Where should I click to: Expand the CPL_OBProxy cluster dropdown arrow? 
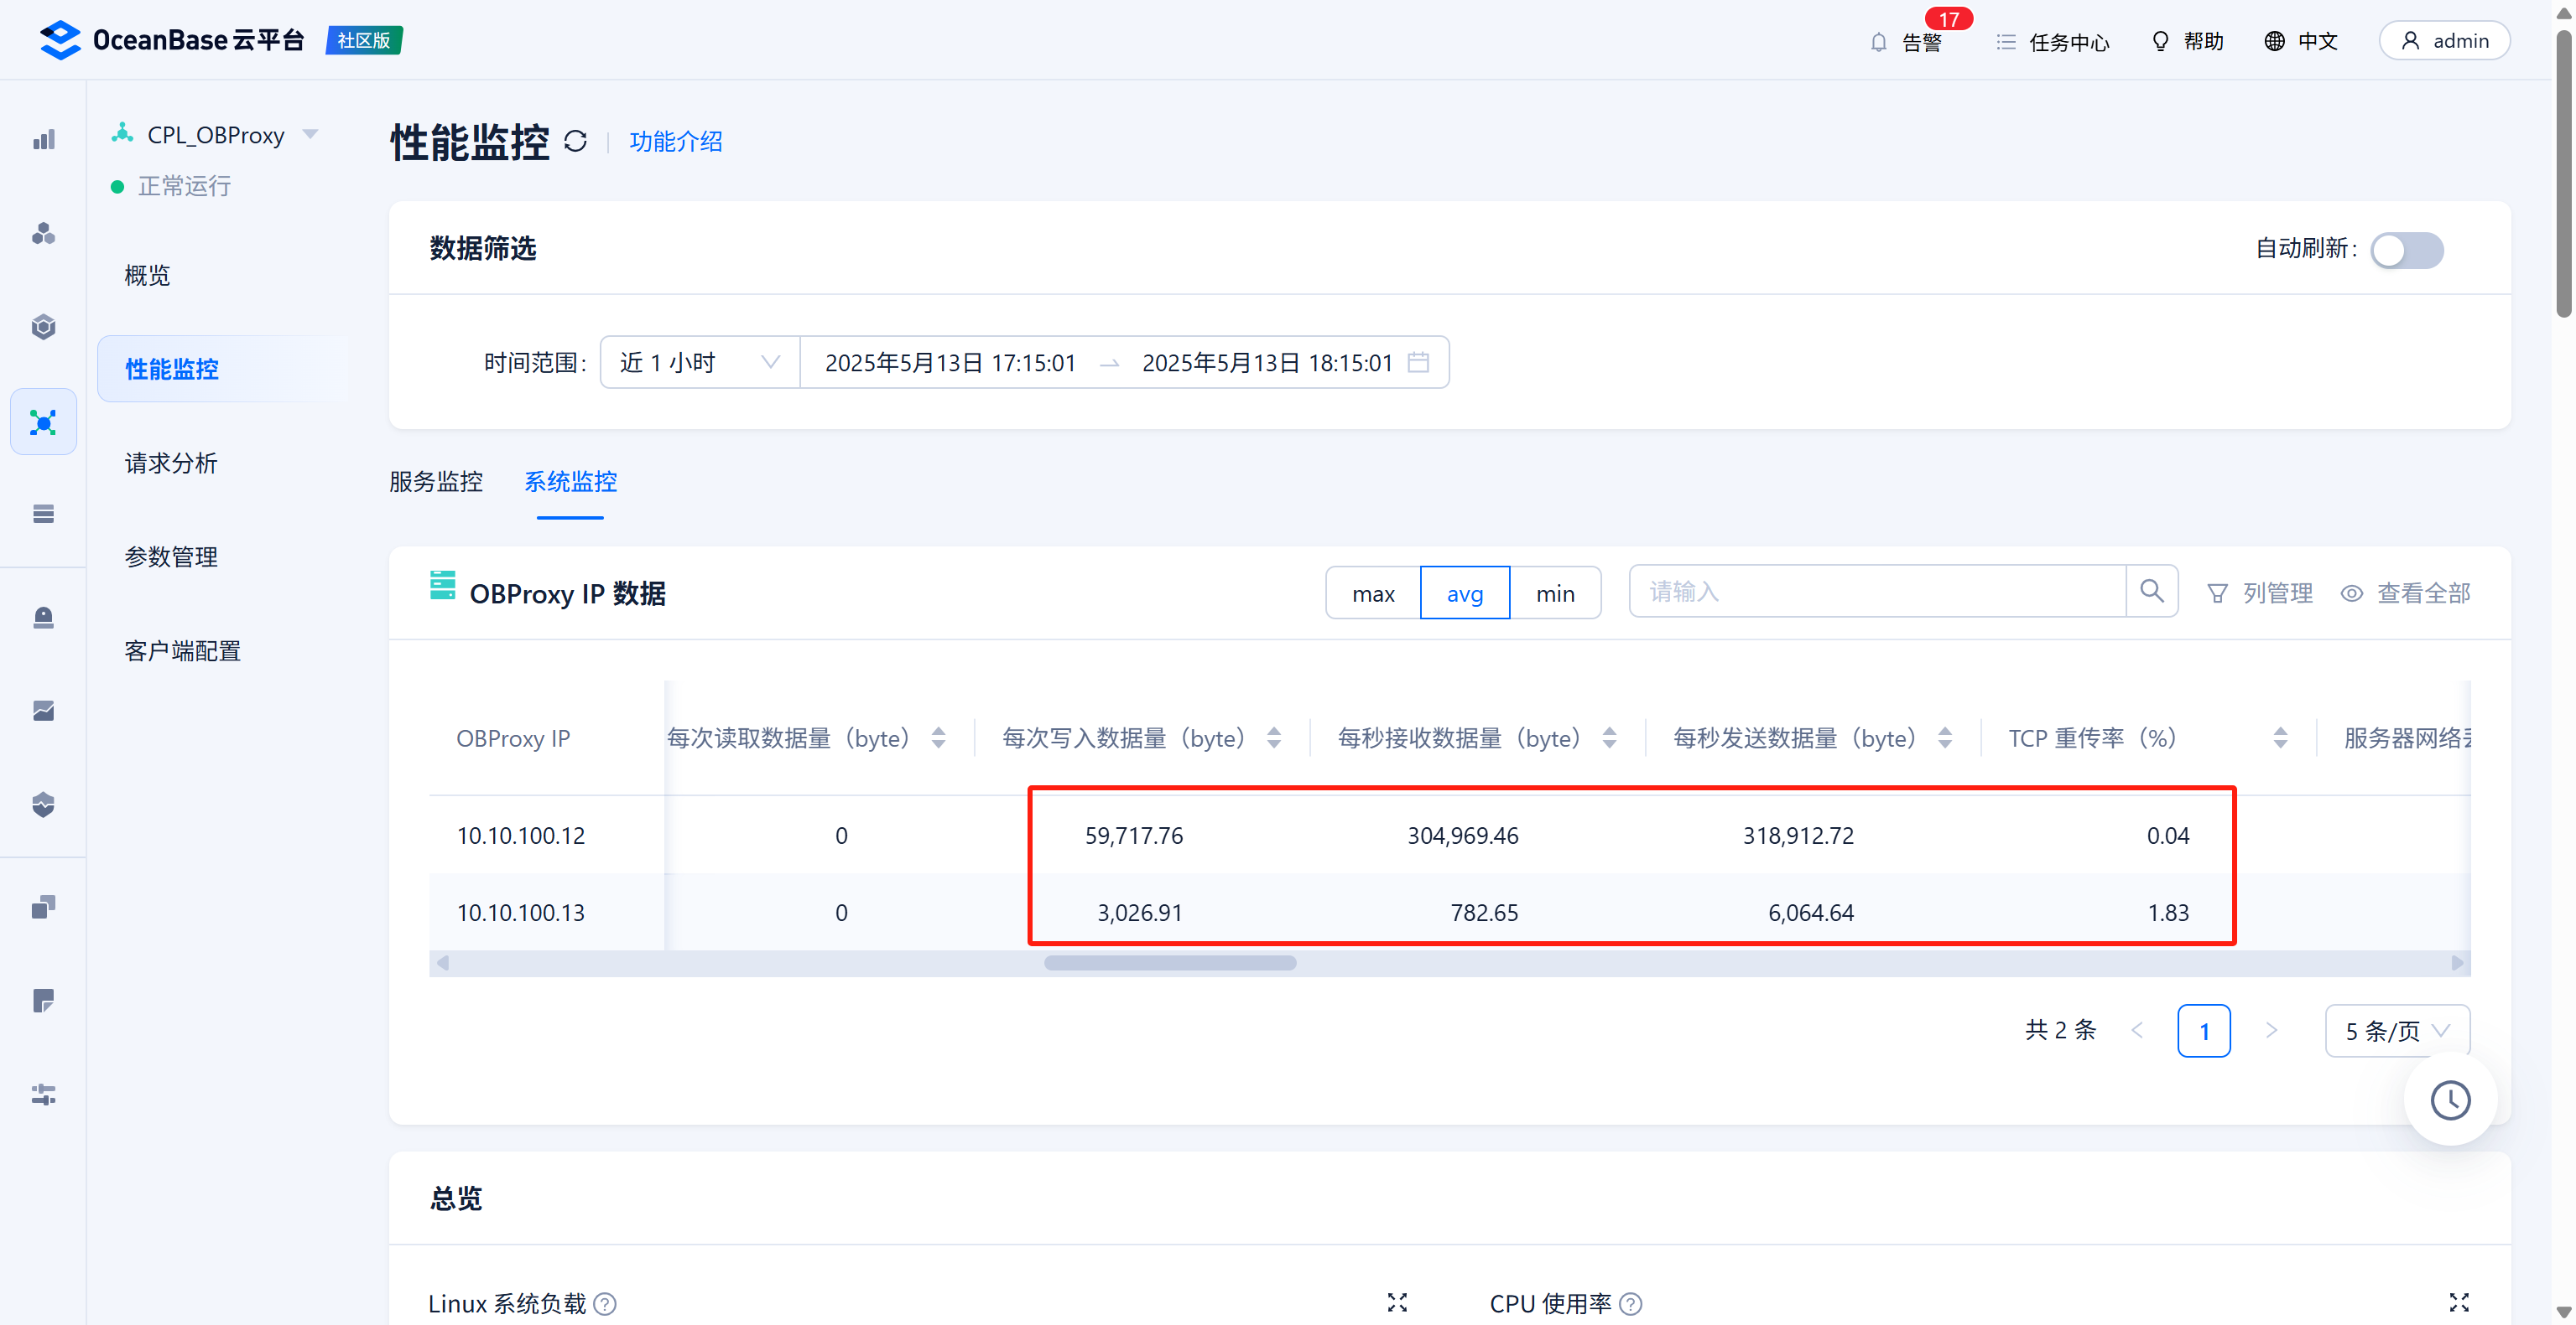(x=310, y=134)
